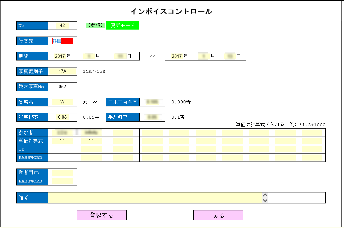Click the 写真識別子 field showing 17A
The width and height of the screenshot is (344, 228).
tap(62, 71)
